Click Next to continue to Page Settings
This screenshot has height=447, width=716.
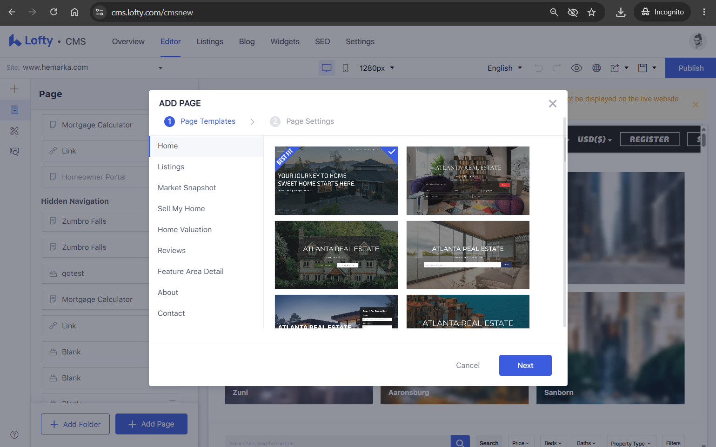pos(525,366)
